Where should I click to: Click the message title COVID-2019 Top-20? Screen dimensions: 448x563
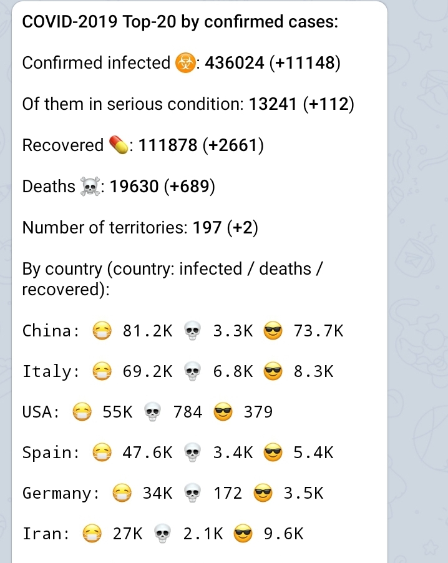tap(180, 22)
